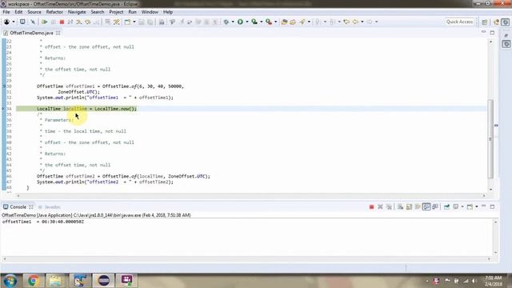Viewport: 512px width, 288px height.
Task: Maximize the Console view
Action: coord(493,206)
